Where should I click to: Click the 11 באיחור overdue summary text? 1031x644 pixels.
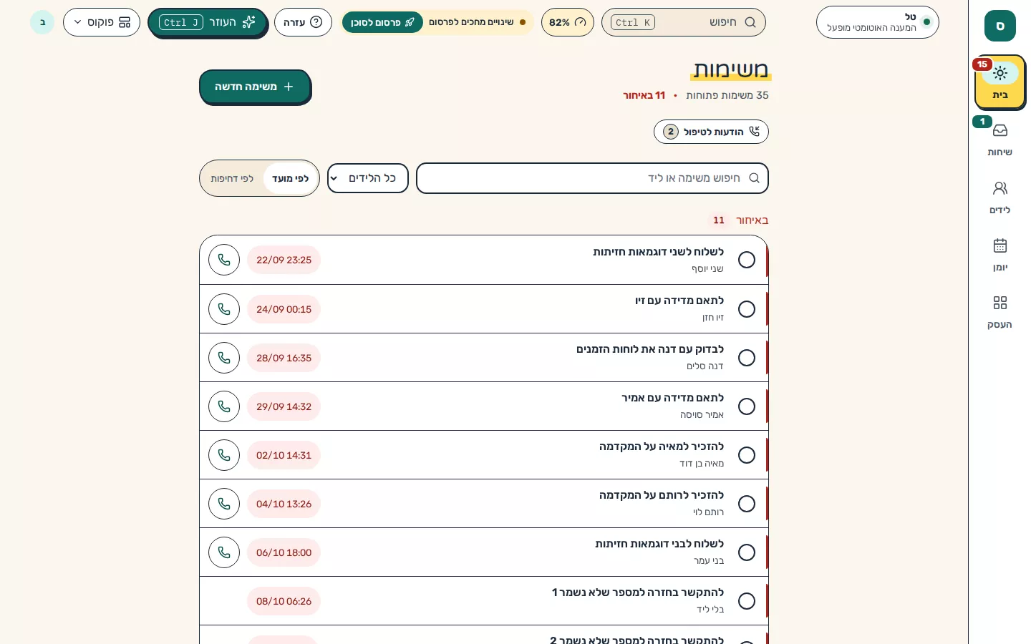pyautogui.click(x=644, y=95)
